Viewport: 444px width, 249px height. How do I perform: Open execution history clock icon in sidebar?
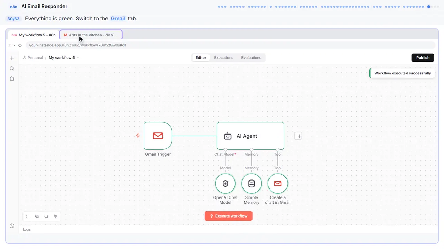point(12,226)
